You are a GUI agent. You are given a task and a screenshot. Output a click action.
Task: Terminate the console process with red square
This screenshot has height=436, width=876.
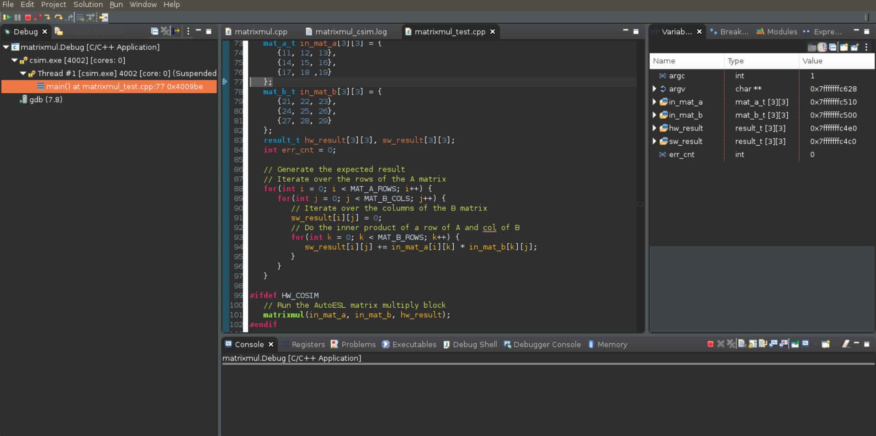(710, 344)
